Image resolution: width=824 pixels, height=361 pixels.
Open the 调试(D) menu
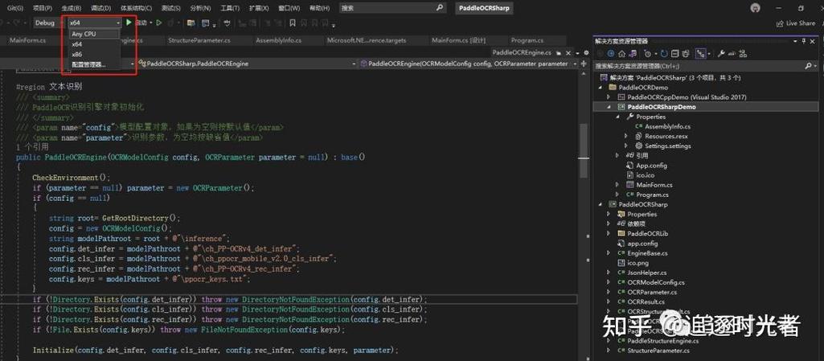100,8
